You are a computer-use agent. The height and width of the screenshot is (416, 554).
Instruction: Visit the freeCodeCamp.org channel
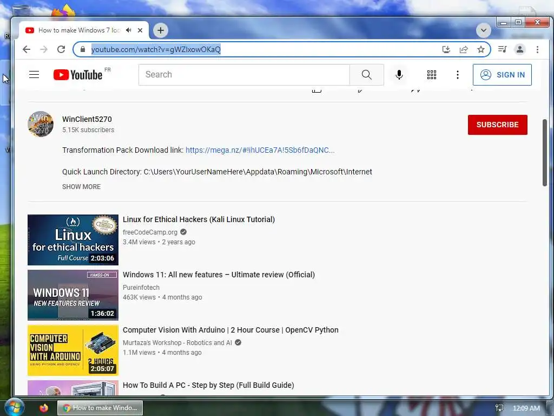(150, 232)
